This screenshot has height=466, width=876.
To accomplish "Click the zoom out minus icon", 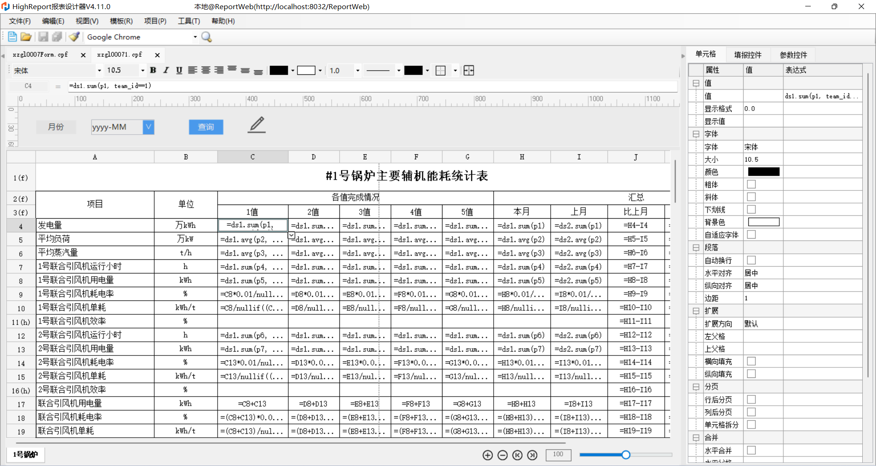I will (502, 455).
